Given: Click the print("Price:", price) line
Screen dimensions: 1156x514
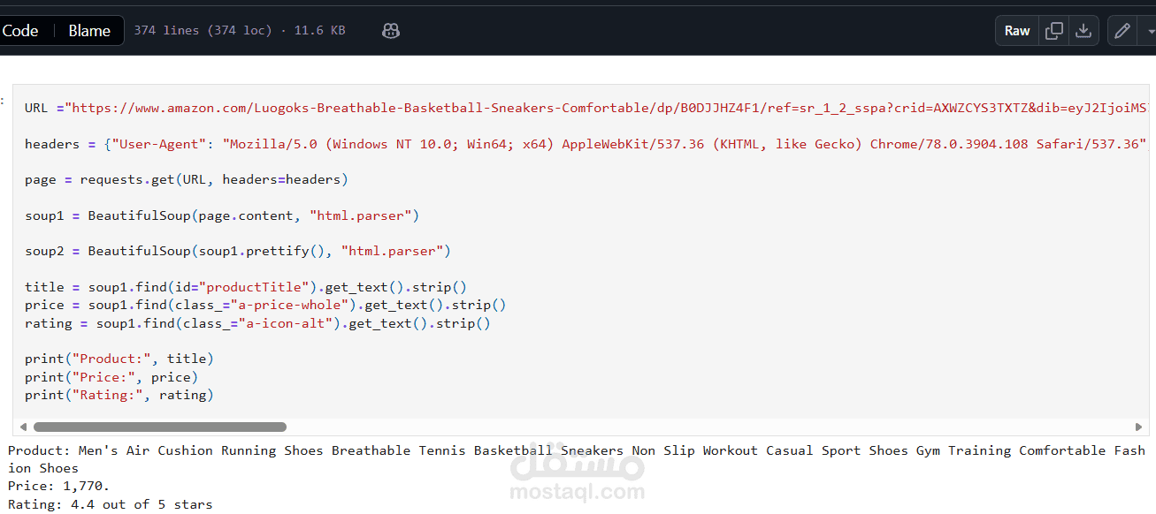Looking at the screenshot, I should click(x=111, y=377).
